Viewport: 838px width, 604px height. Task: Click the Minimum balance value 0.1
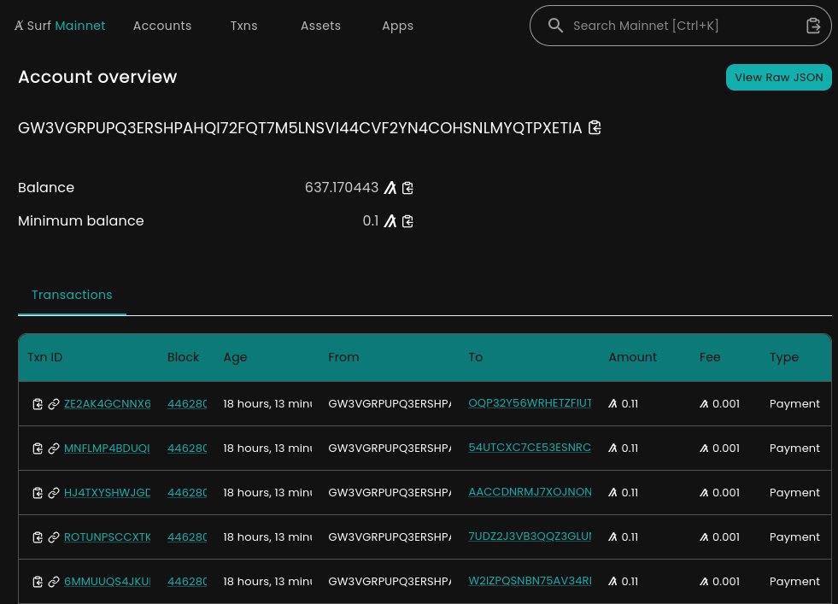371,220
